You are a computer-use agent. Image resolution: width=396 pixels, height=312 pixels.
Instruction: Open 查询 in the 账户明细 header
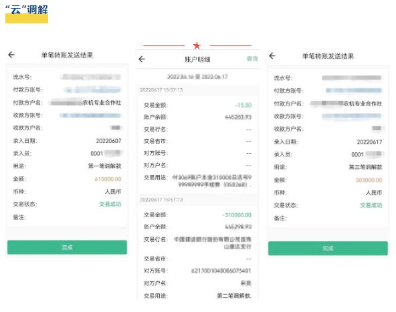click(252, 59)
